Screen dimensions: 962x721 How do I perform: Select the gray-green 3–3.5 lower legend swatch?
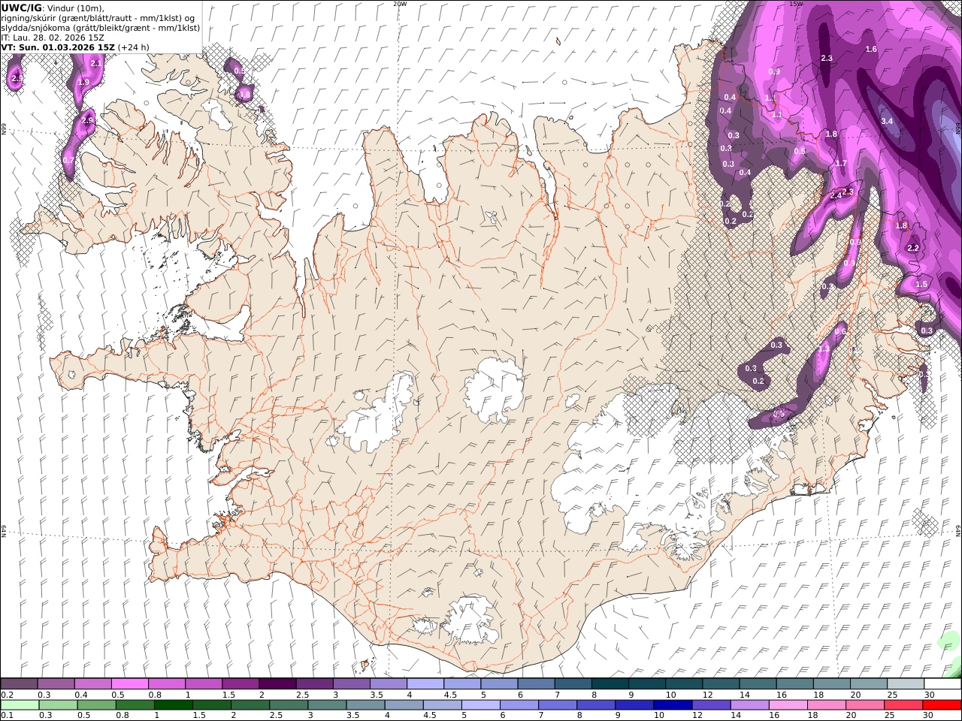[x=327, y=704]
